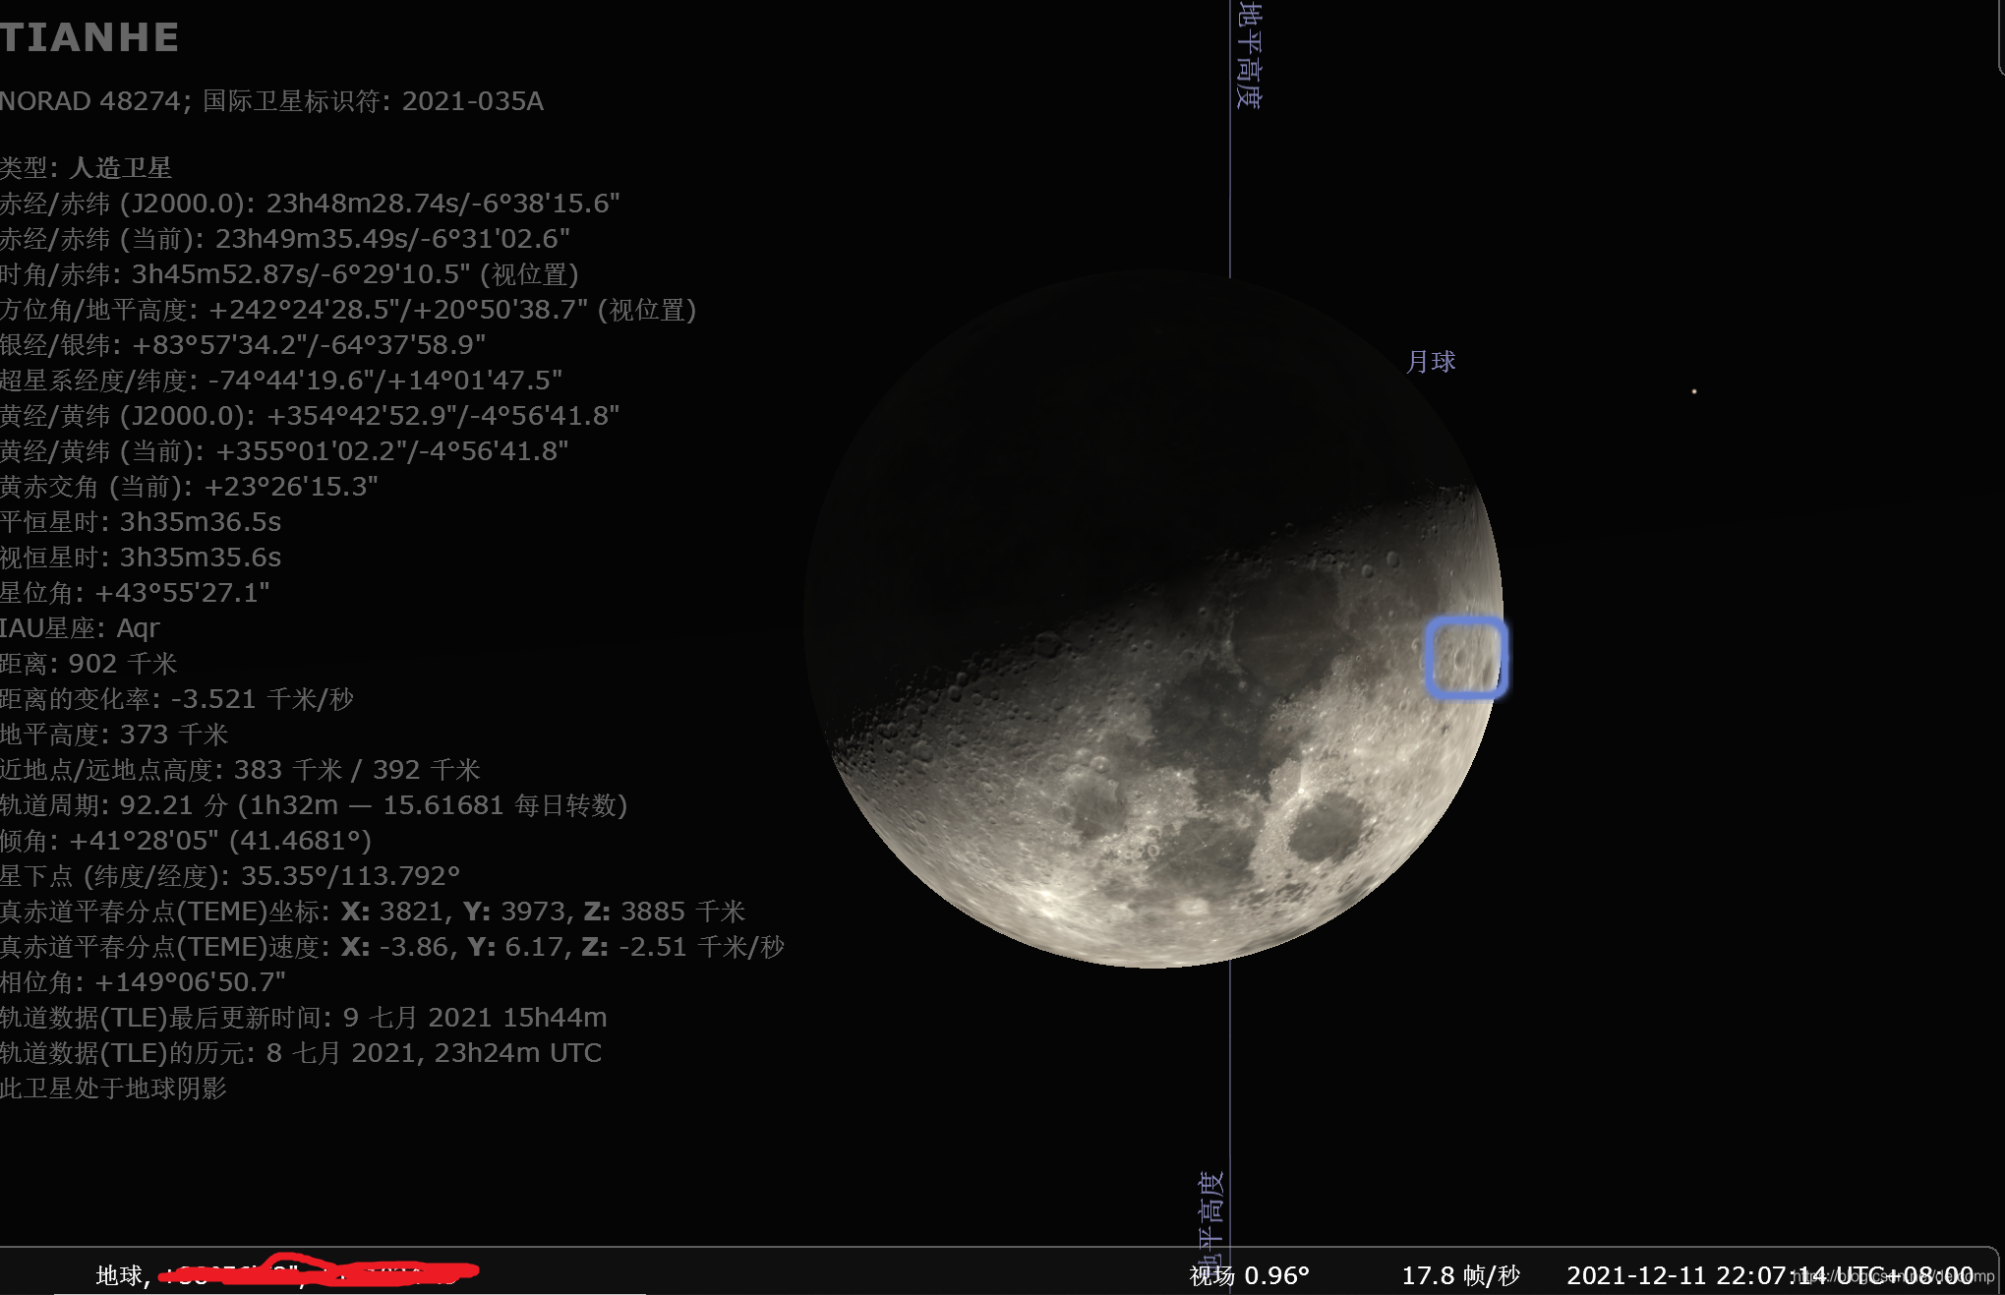Click the 视场 0.96° field of view readout
This screenshot has height=1295, width=2005.
[x=1249, y=1275]
